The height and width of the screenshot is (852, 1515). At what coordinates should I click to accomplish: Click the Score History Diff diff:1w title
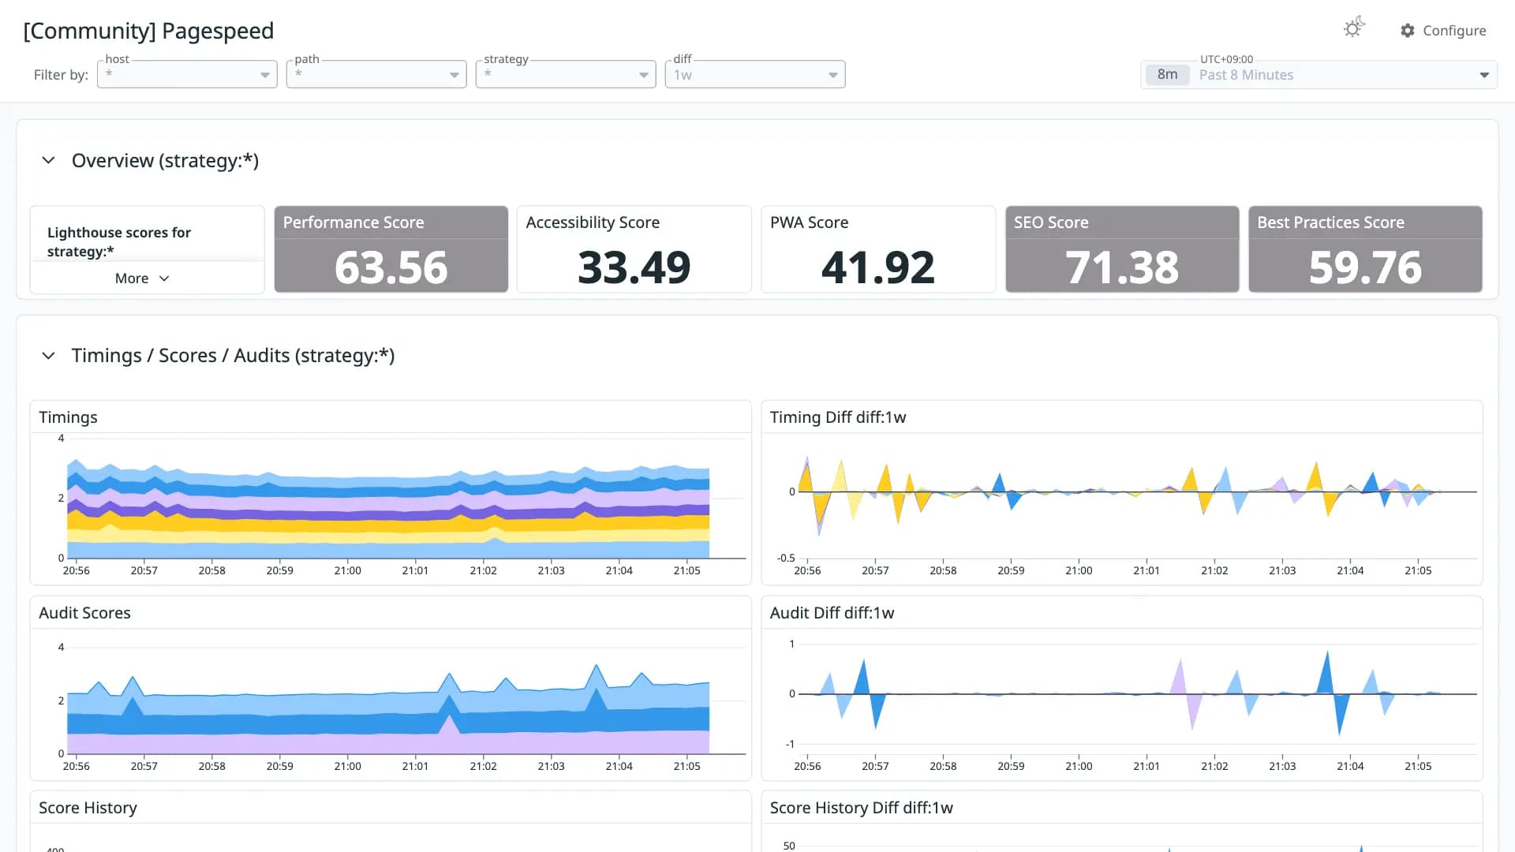coord(861,808)
